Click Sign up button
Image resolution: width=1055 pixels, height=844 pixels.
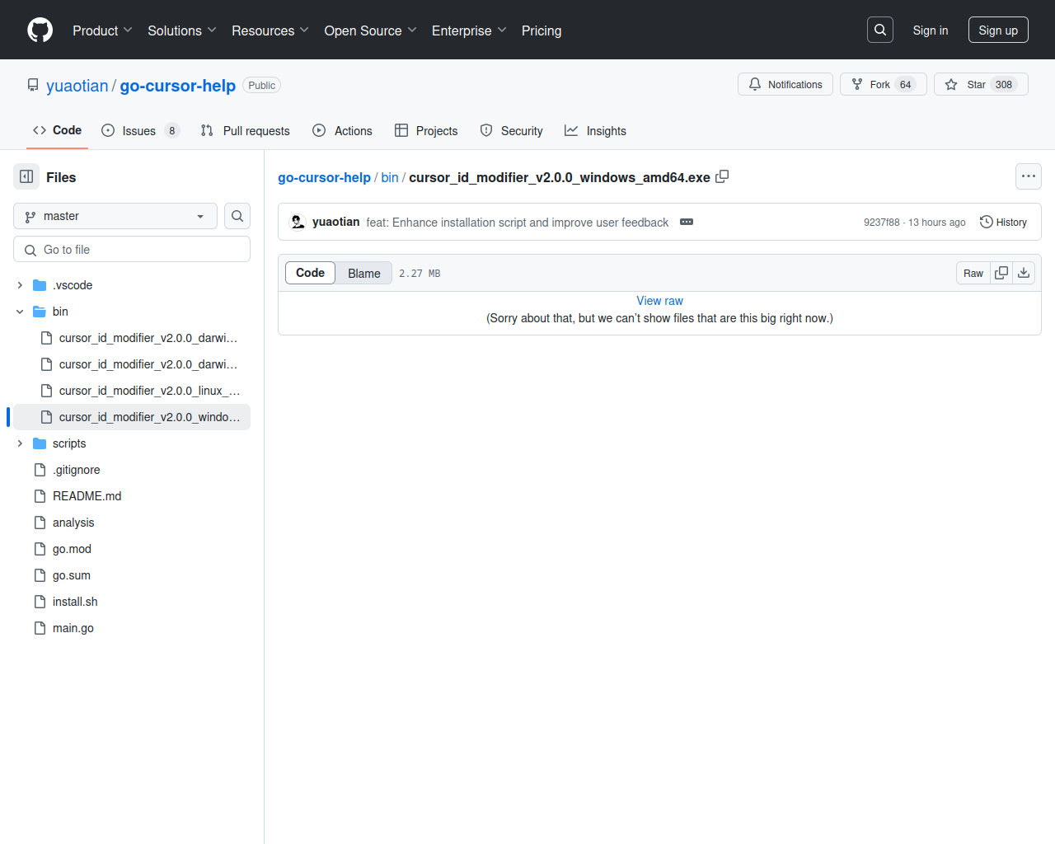pos(998,30)
